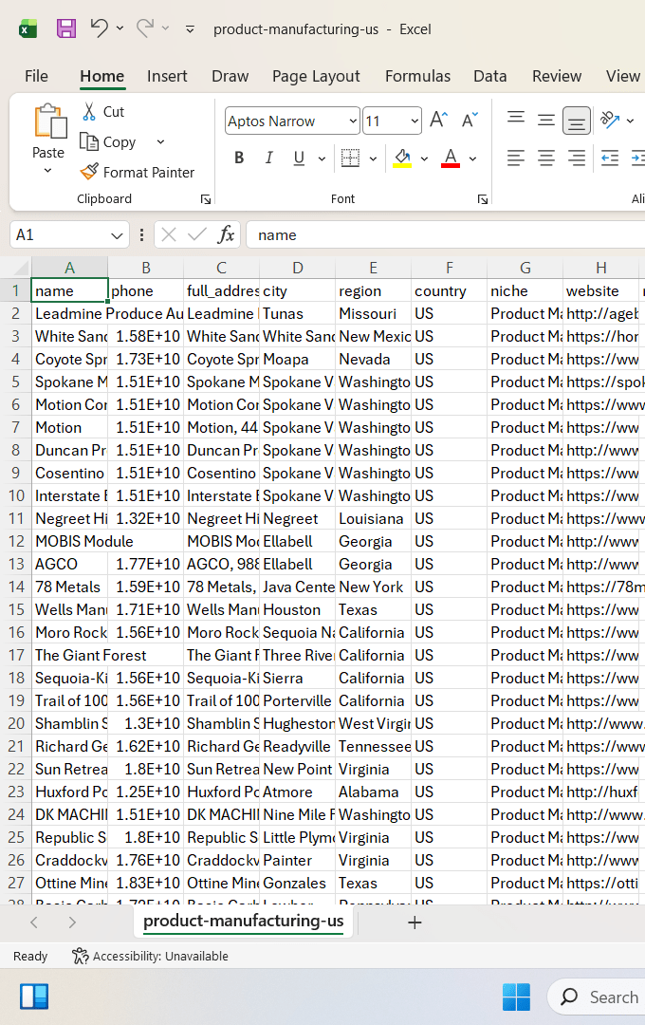The image size is (645, 1025).
Task: Open the Page Layout tab
Action: pos(316,77)
